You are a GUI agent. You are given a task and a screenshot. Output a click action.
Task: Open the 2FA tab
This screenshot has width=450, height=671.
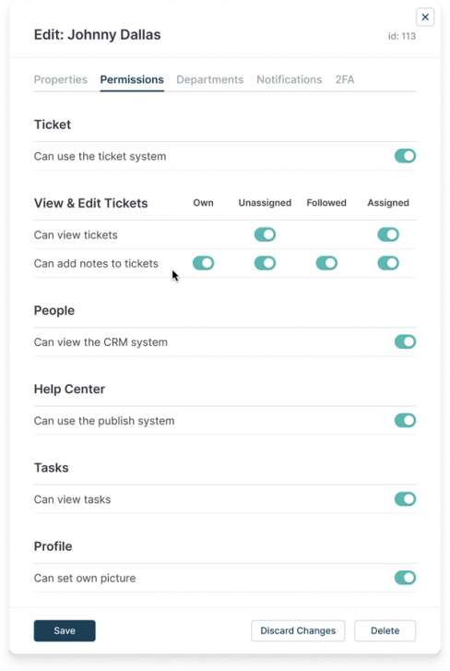coord(345,79)
